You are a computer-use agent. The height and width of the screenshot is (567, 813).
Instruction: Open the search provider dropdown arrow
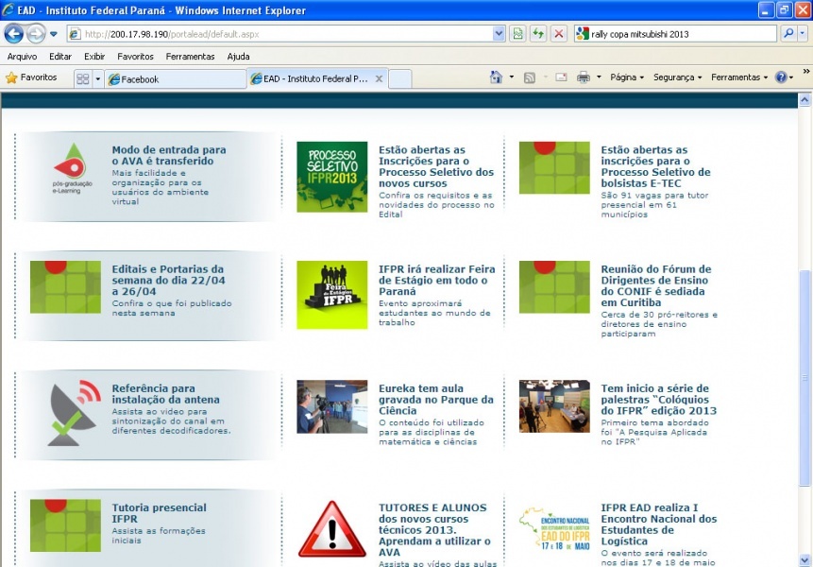tap(803, 34)
